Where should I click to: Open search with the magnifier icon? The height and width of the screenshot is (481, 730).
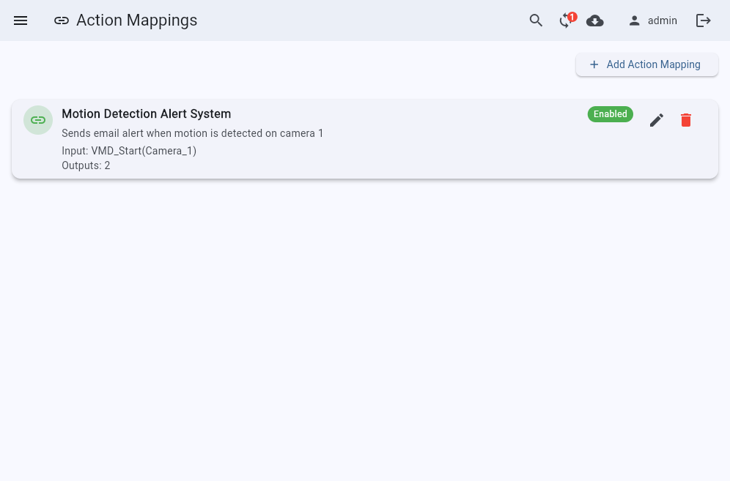(536, 20)
